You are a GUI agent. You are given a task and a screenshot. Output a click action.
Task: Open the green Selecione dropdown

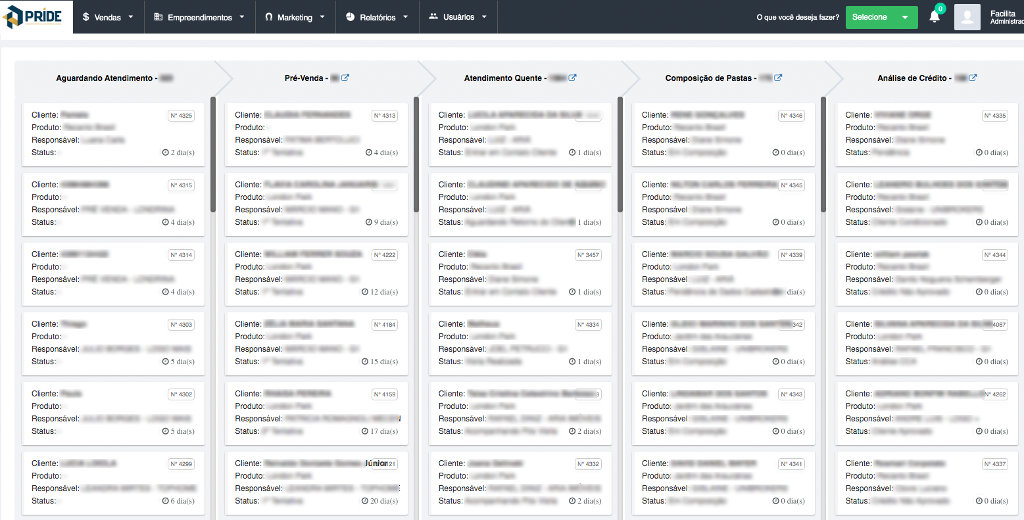[881, 17]
